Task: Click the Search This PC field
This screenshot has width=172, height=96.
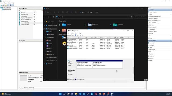Action: coord(141,17)
